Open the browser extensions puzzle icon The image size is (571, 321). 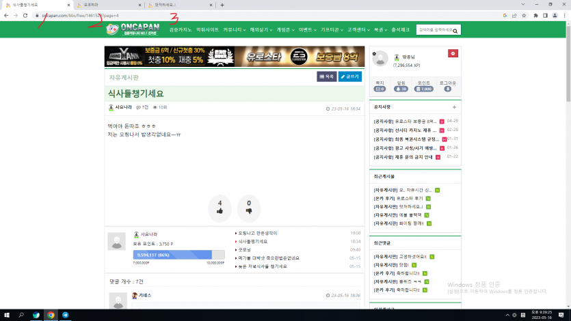(535, 16)
